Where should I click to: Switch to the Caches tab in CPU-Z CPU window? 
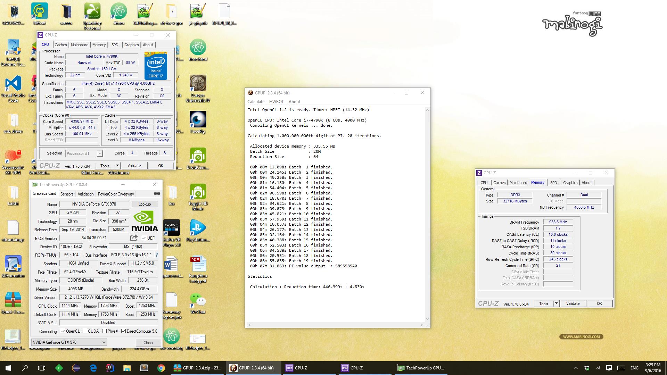(61, 45)
